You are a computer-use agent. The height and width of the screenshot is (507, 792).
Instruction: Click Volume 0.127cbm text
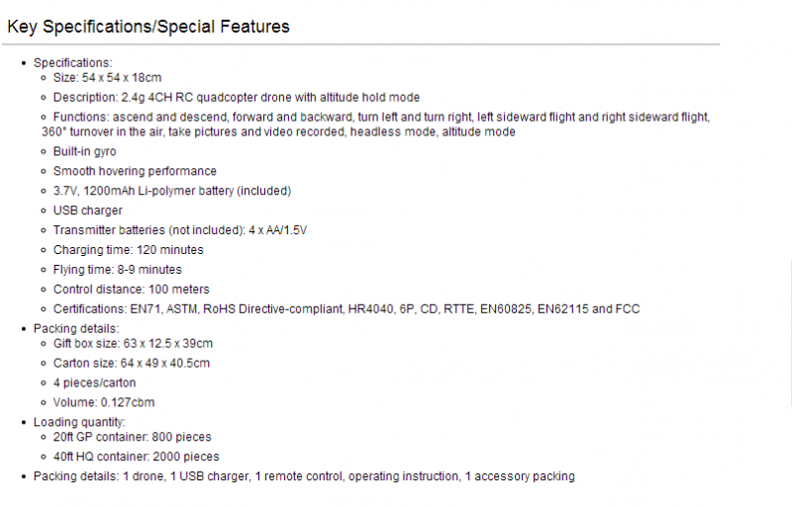[x=104, y=402]
